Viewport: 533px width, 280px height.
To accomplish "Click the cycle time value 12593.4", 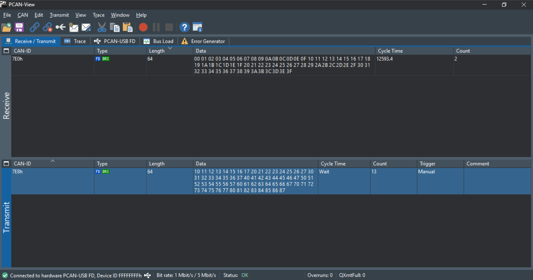I will coord(385,59).
